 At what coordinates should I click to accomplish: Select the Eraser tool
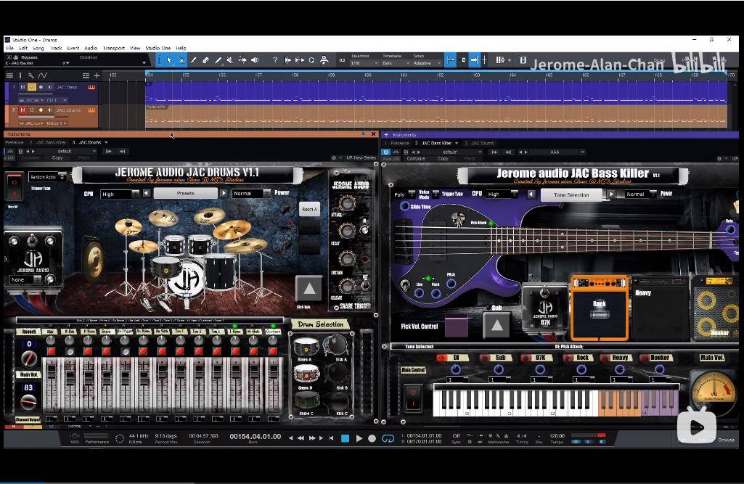pos(205,60)
